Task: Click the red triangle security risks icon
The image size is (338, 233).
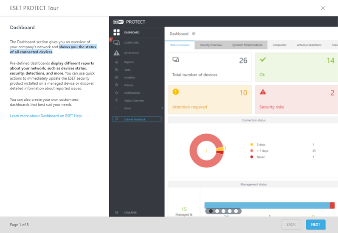Action: point(263,92)
